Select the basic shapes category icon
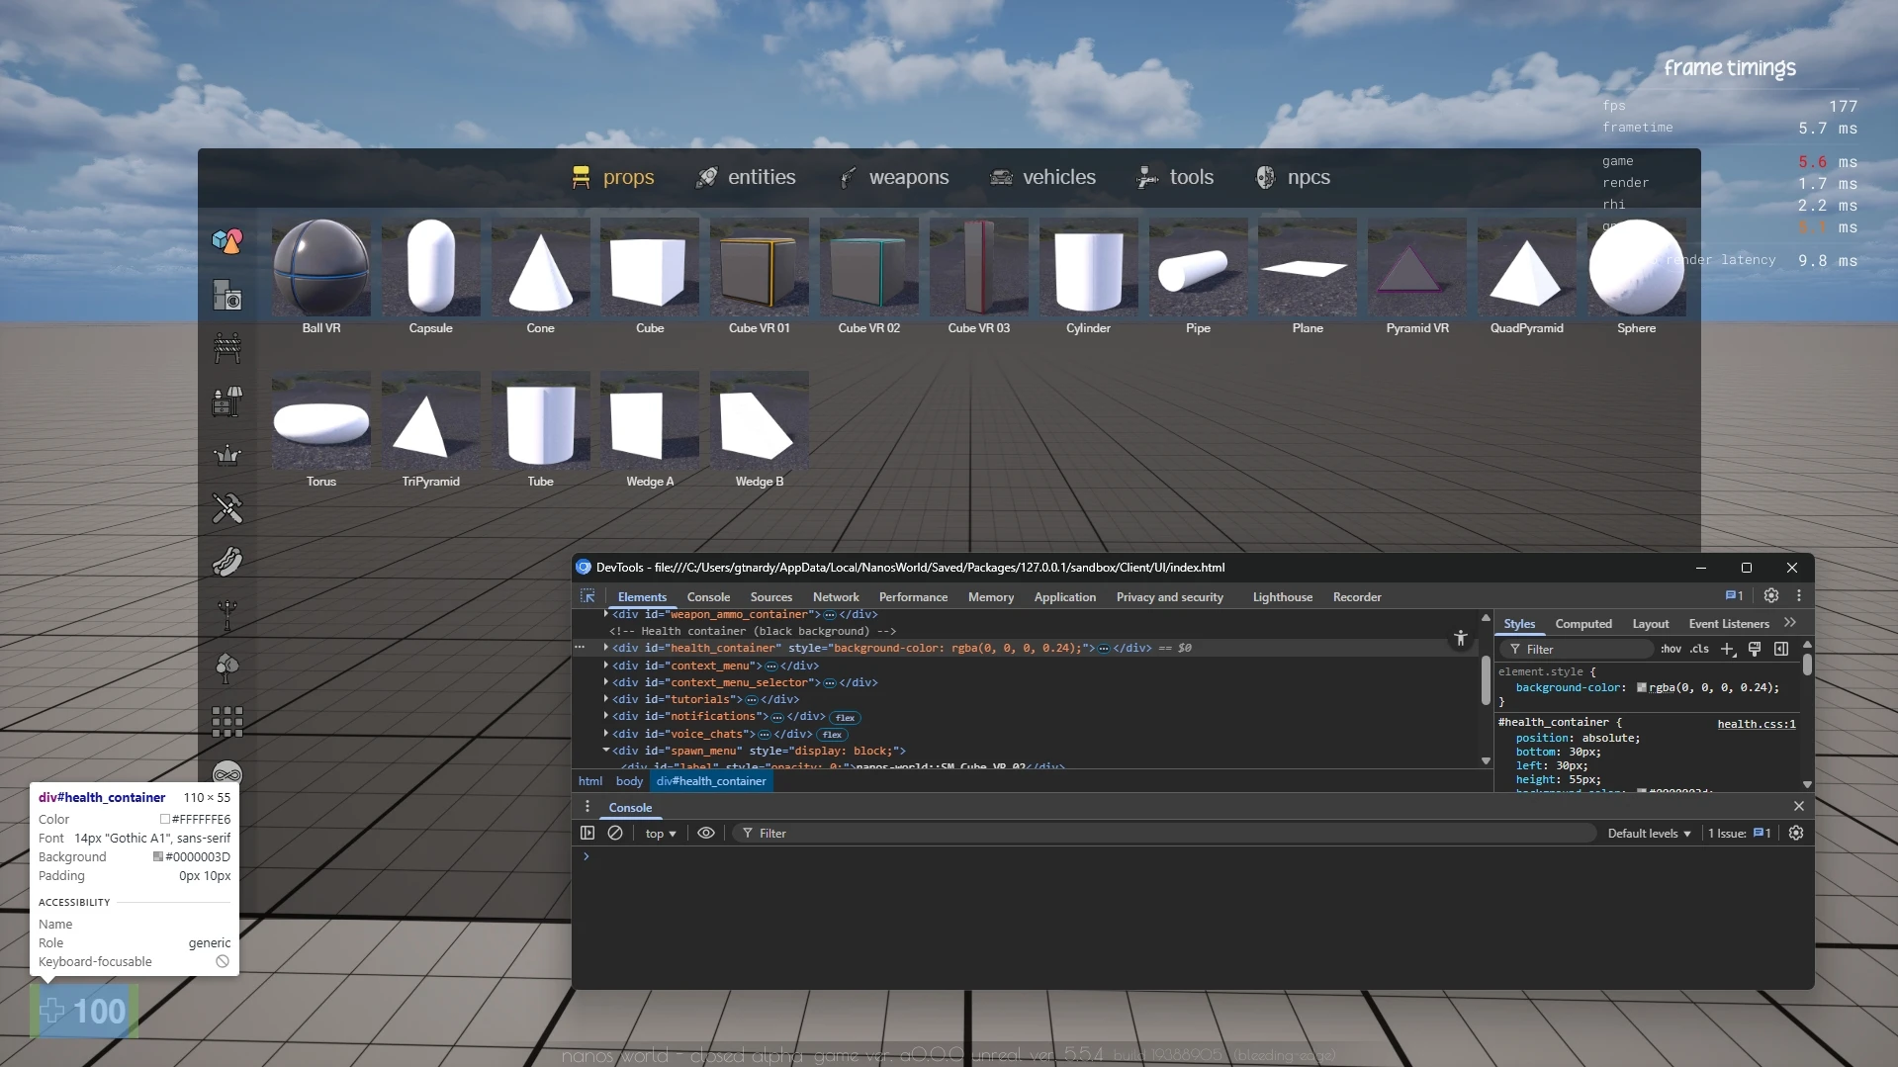1898x1067 pixels. click(227, 240)
